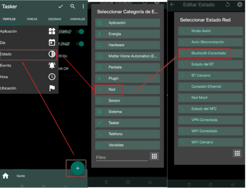This screenshot has height=188, width=246.
Task: Select Matter Home Automation category
Action: [x=128, y=56]
